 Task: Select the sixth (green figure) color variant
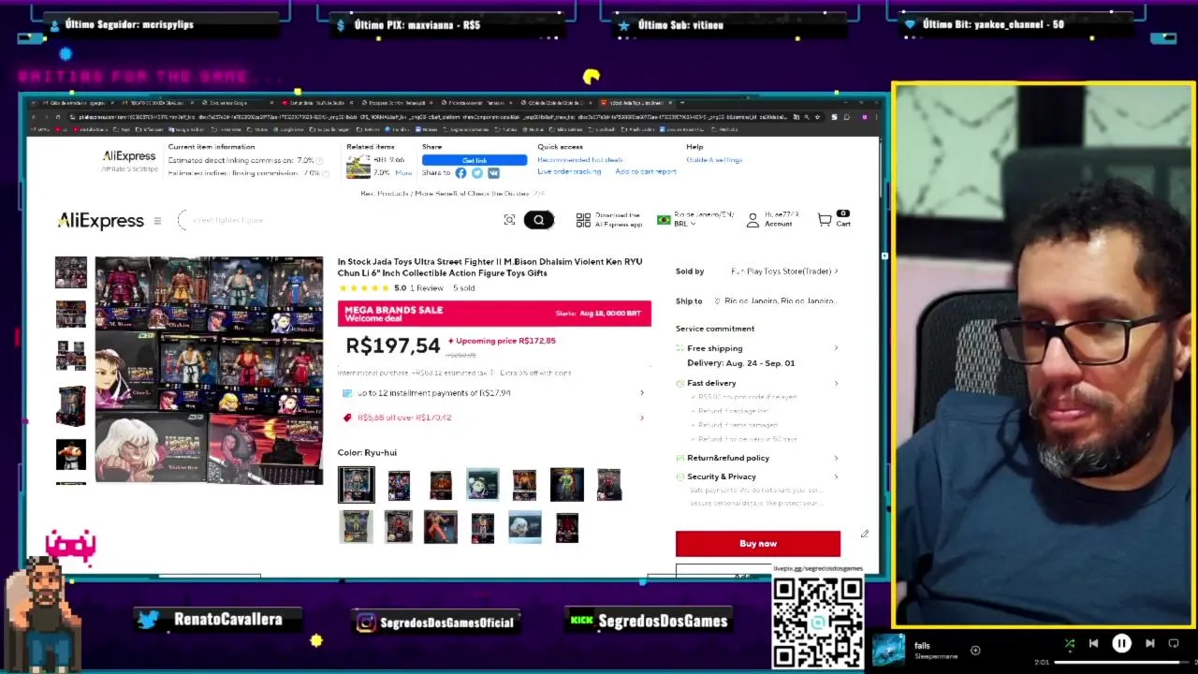[x=566, y=485]
